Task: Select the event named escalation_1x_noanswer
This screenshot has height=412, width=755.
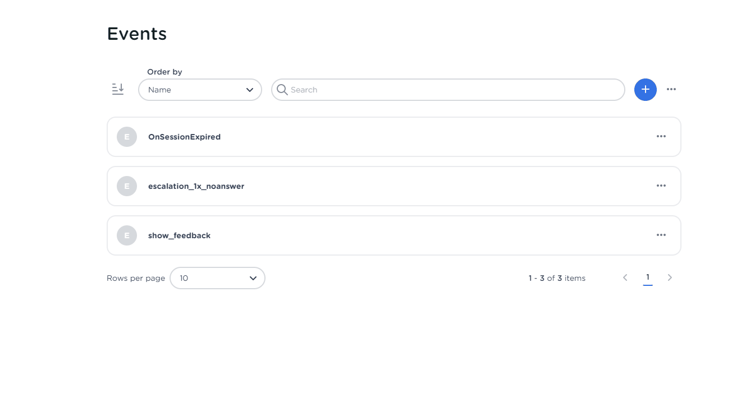Action: click(x=196, y=186)
